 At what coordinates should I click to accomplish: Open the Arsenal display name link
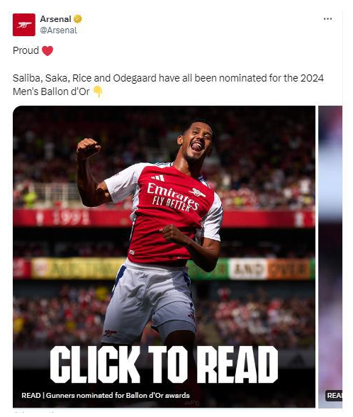(55, 19)
